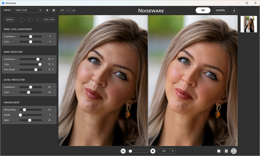This screenshot has width=260, height=156.
Task: Click the add preset plus icon
Action: point(47,10)
